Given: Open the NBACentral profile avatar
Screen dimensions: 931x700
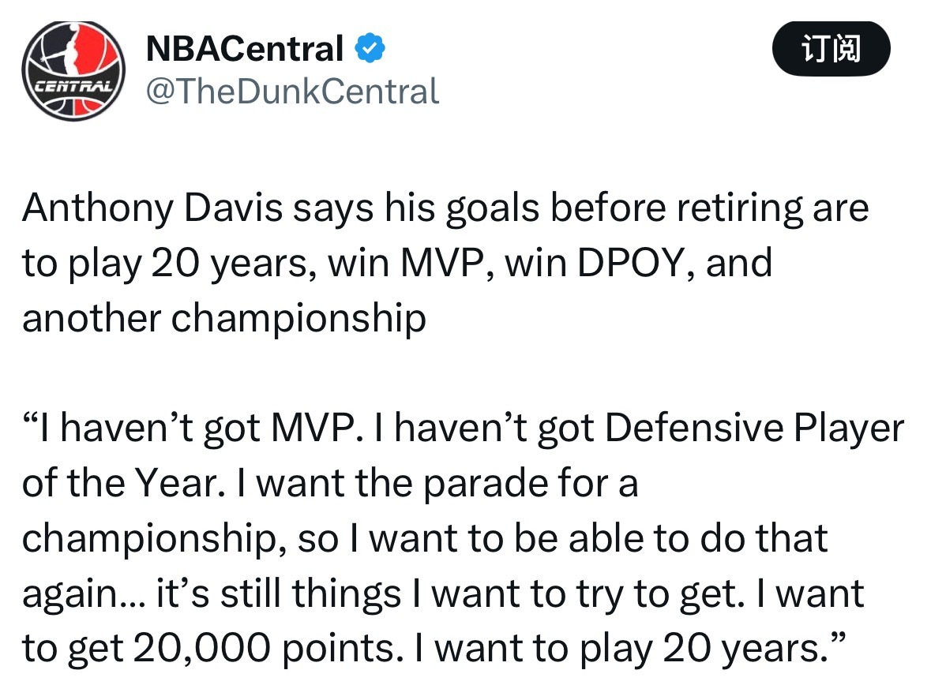Looking at the screenshot, I should click(73, 71).
